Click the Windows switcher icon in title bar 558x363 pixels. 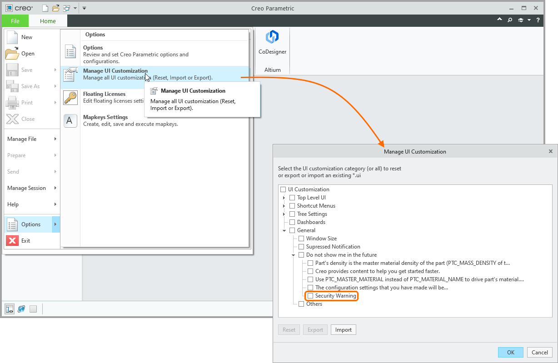67,8
